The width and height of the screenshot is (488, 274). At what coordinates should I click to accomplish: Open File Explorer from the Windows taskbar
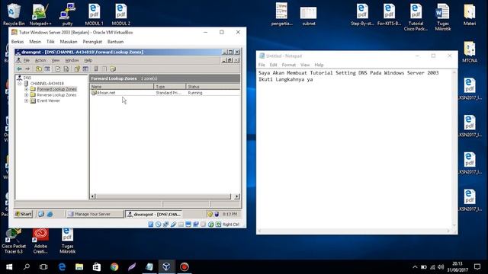[79, 267]
